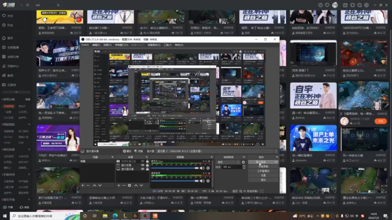Screen dimensions: 392x220
Task: Toggle the lock on 视频采集设备 source
Action: pyautogui.click(x=147, y=161)
